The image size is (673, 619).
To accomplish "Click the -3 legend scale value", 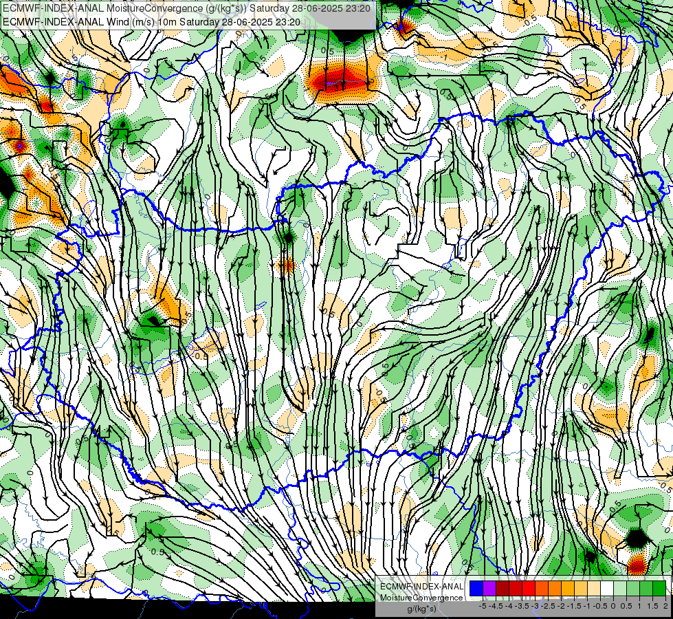I will (x=535, y=606).
